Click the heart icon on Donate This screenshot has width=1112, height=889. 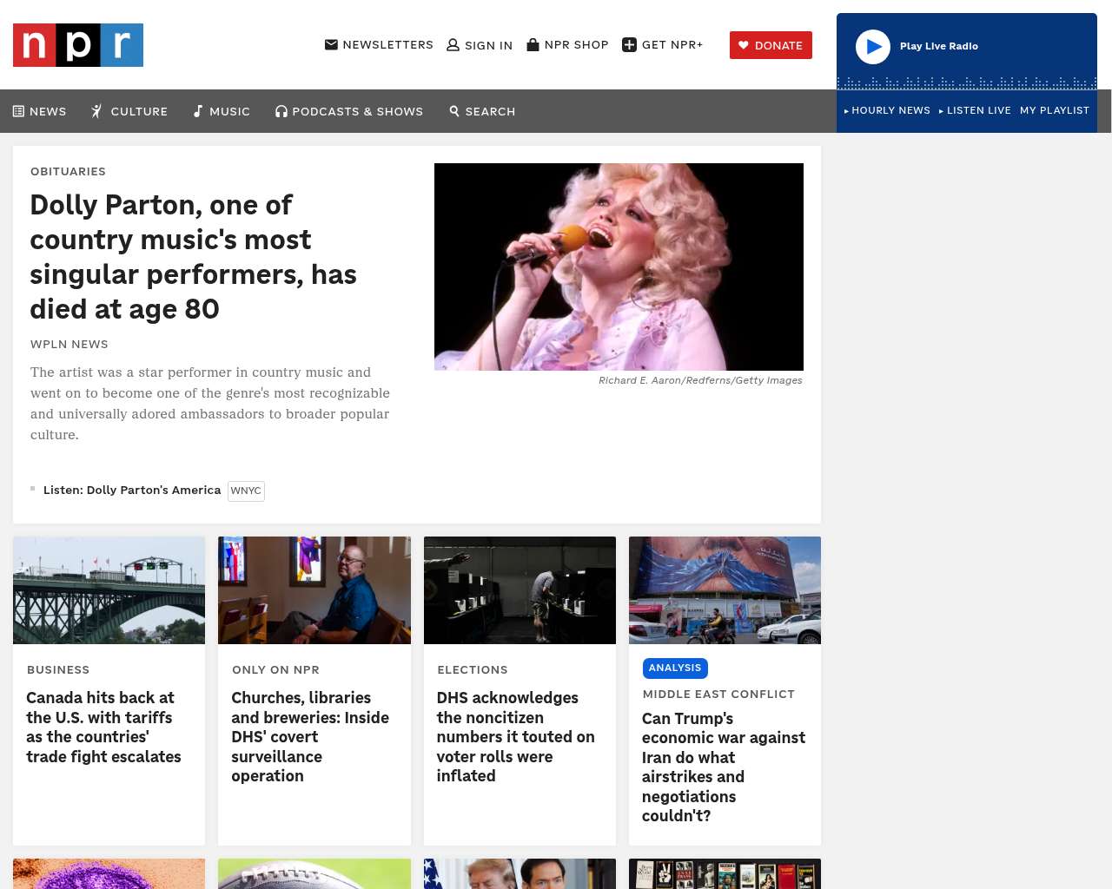click(744, 45)
